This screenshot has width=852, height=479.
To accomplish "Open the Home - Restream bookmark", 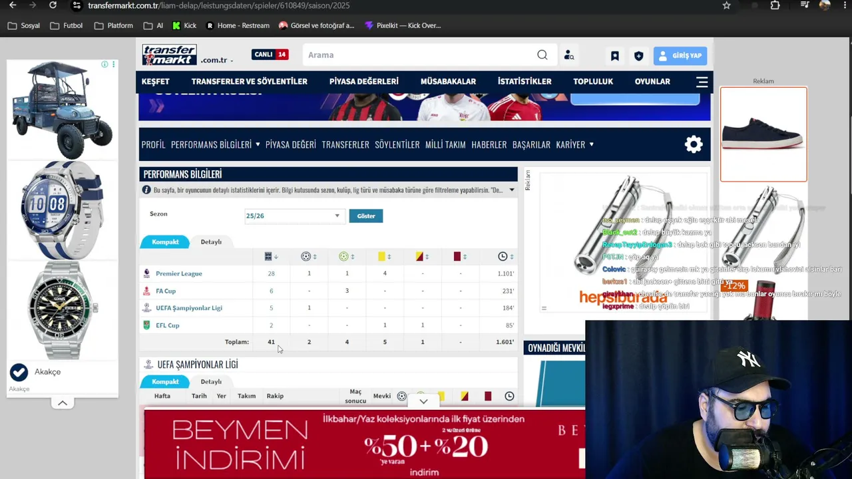I will [238, 25].
